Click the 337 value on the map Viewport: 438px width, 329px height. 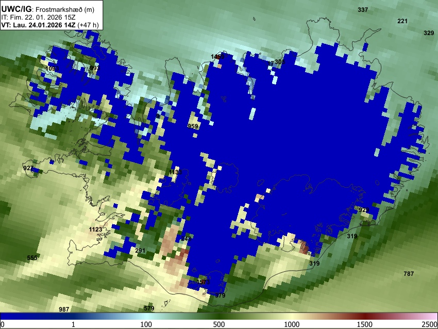pos(363,10)
